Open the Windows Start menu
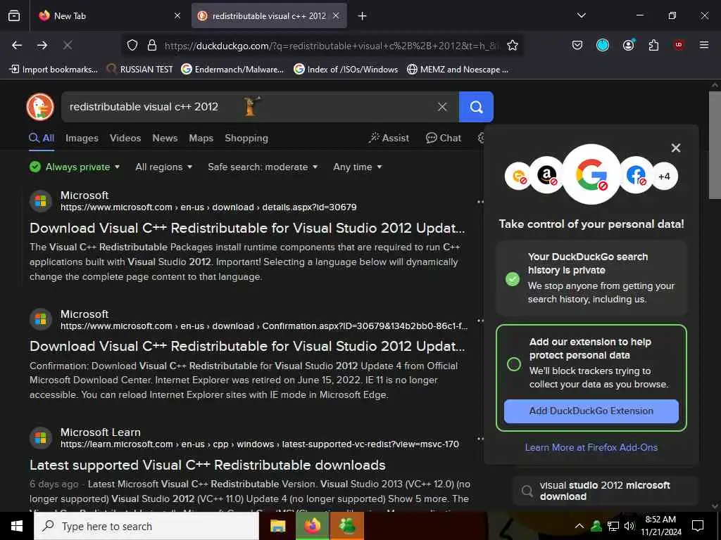The image size is (721, 540). [x=17, y=526]
